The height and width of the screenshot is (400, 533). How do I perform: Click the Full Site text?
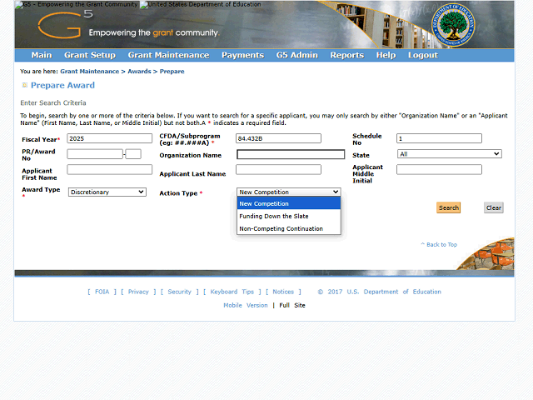pos(292,306)
